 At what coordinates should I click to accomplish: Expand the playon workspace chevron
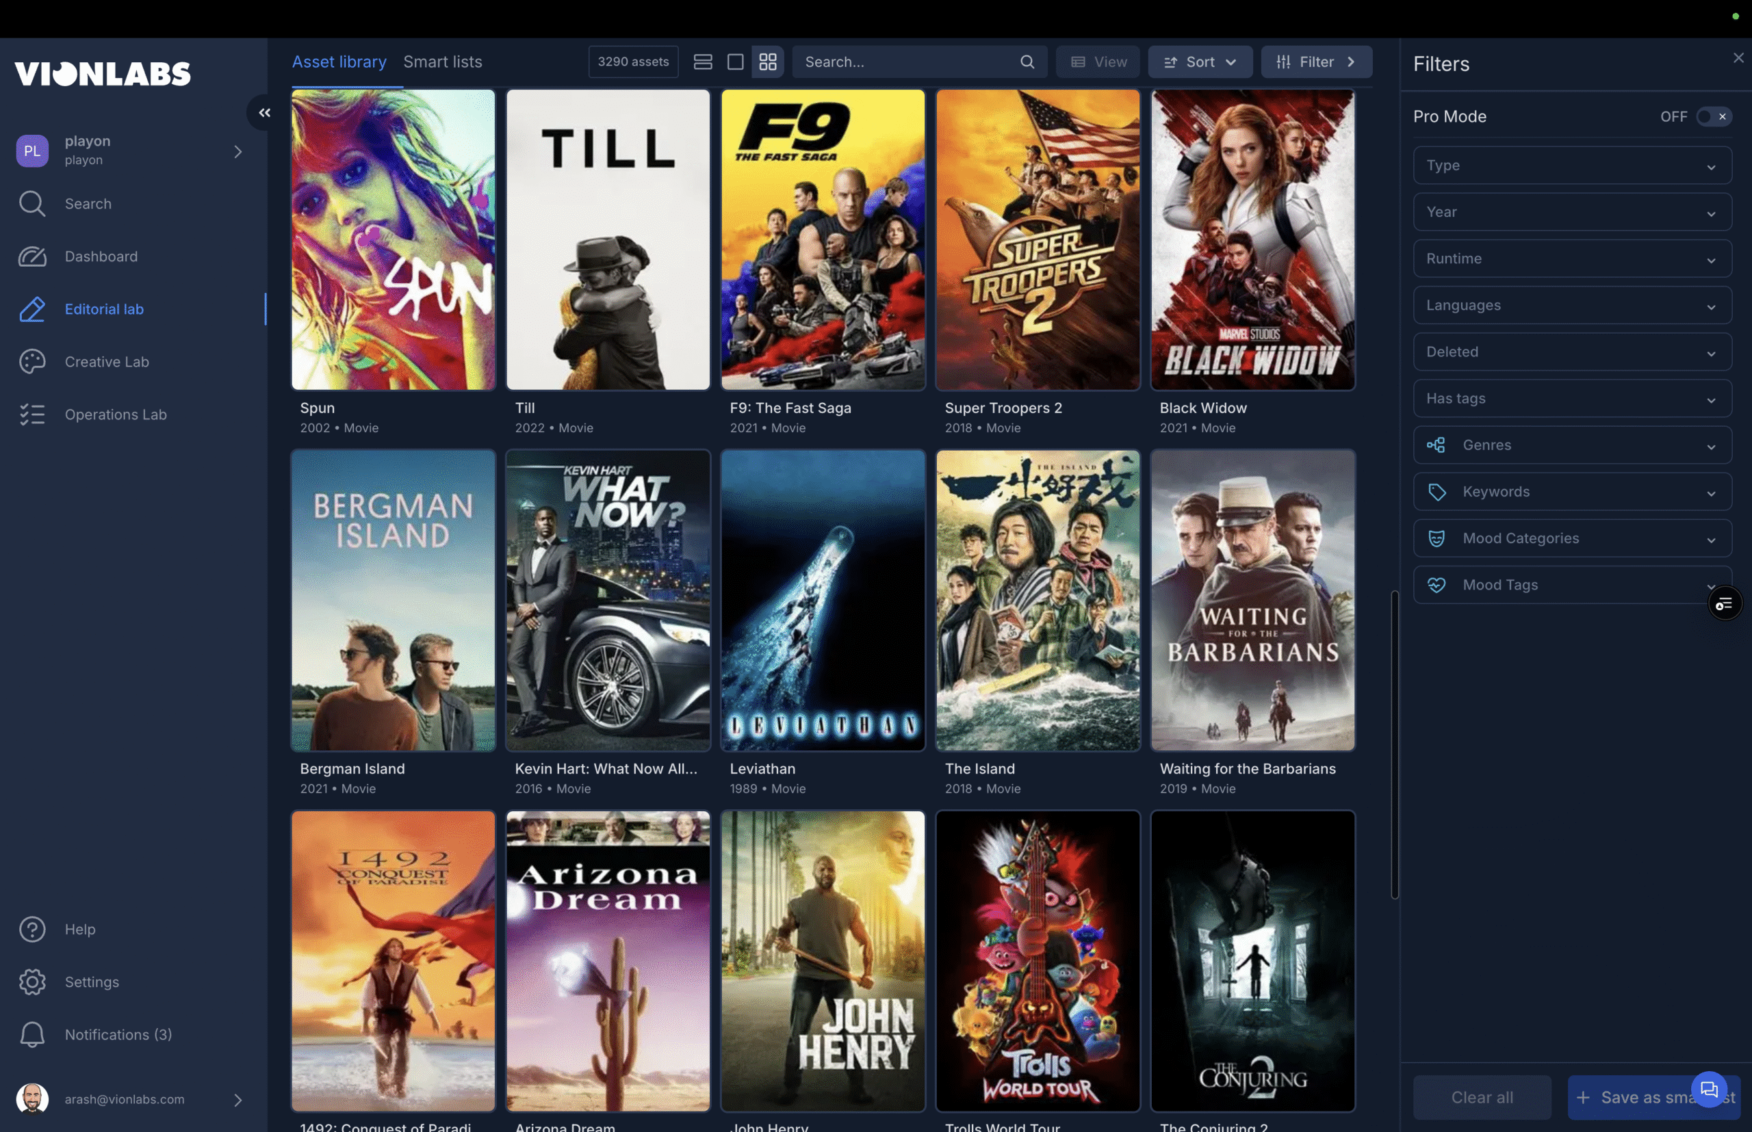[237, 151]
